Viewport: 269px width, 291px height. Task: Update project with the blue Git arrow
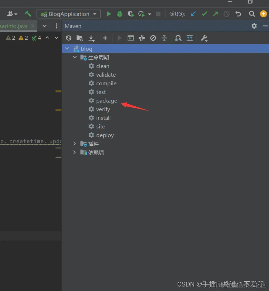point(193,14)
